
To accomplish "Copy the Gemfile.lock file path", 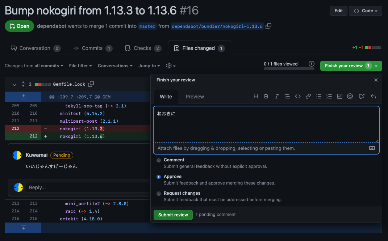I will tap(91, 84).
